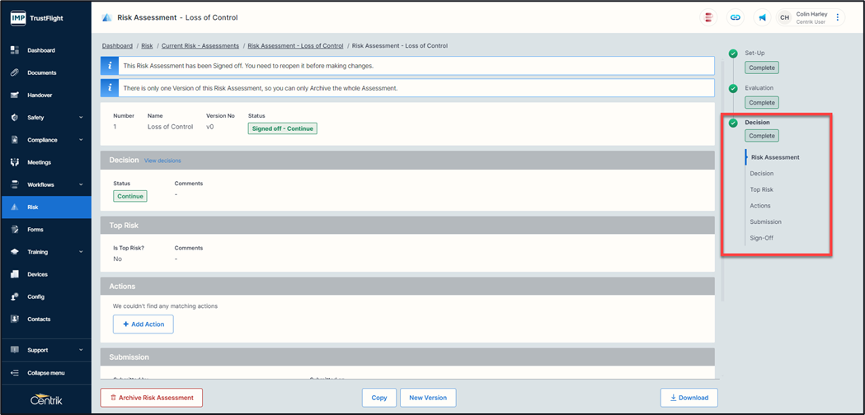The height and width of the screenshot is (415, 865).
Task: Open Devices in the sidebar
Action: (x=37, y=274)
